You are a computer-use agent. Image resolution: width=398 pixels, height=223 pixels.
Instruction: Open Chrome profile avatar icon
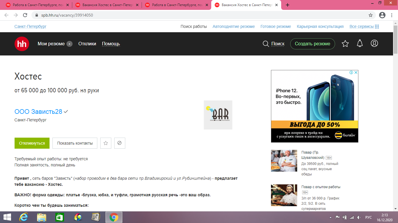point(382,15)
